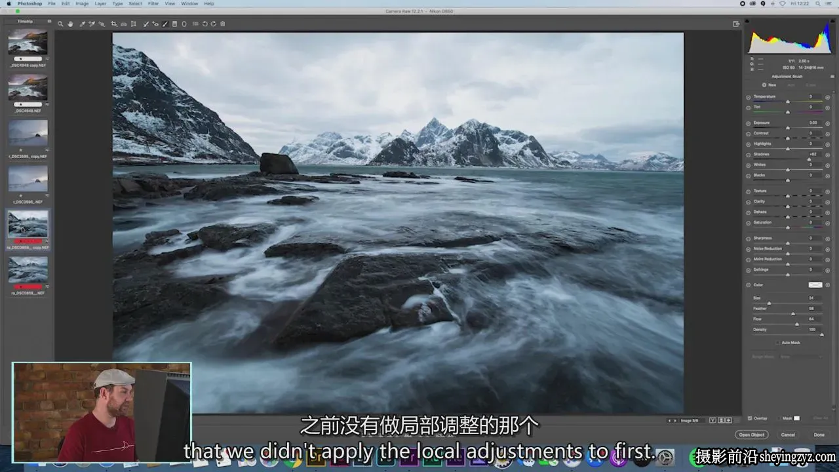Click the Open Object button
Viewport: 839px width, 472px height.
[x=752, y=435]
